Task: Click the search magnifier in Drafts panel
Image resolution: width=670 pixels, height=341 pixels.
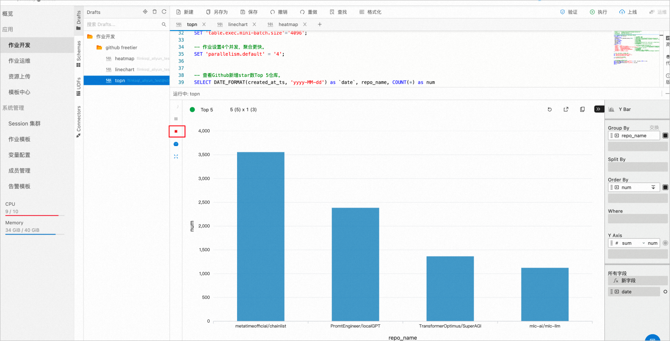Action: (x=164, y=24)
